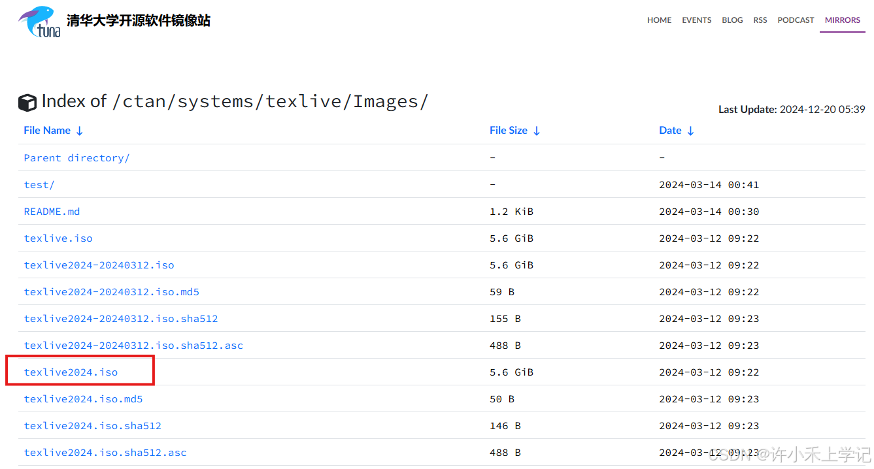Click date of texlive2024.iso.md5 row
The image size is (874, 469).
(709, 399)
